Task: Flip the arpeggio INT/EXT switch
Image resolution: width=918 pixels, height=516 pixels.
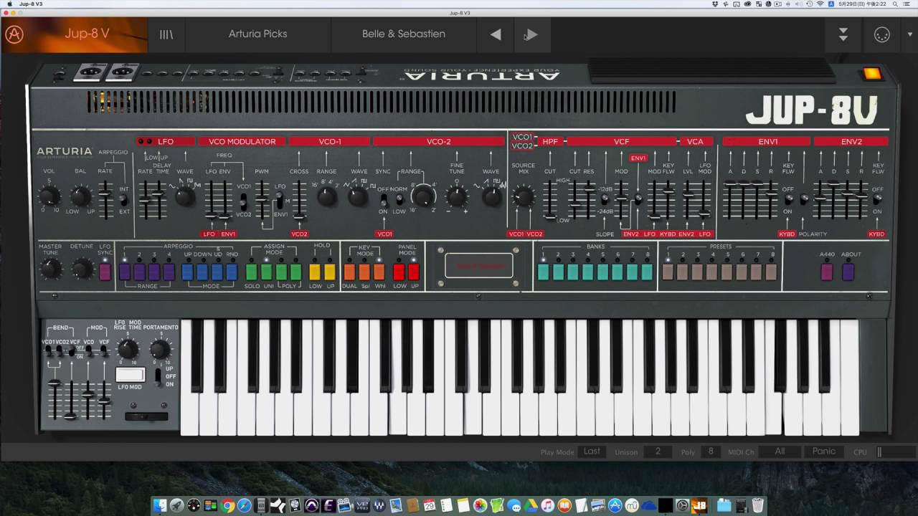Action: click(x=123, y=200)
